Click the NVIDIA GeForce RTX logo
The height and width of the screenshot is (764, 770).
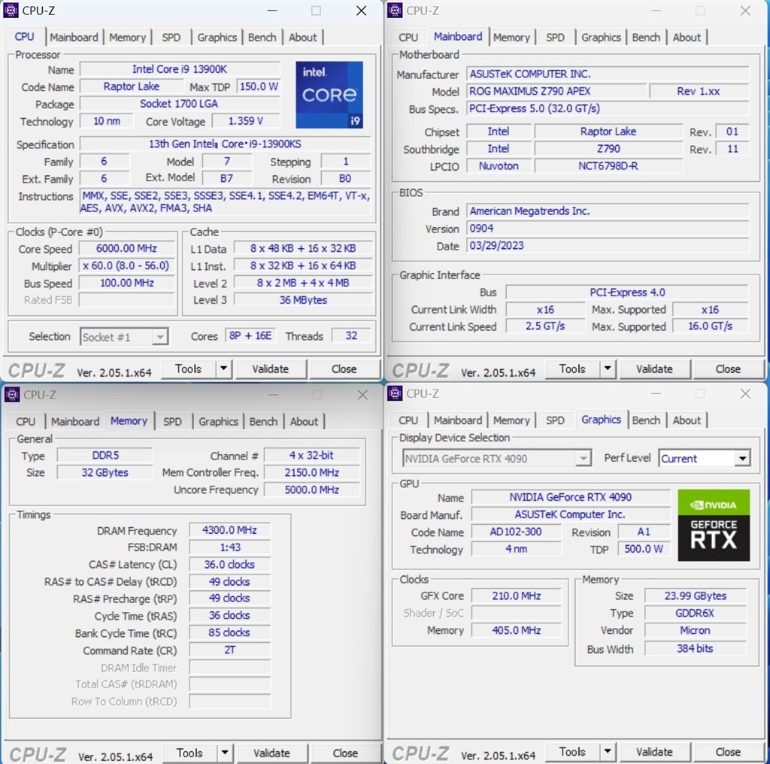(x=714, y=525)
